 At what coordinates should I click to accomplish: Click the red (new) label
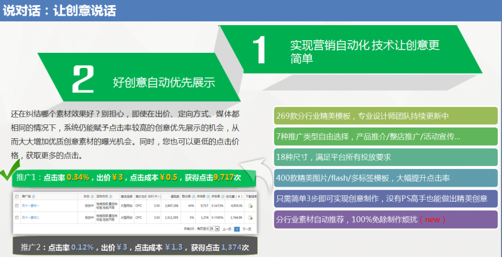pos(432,219)
